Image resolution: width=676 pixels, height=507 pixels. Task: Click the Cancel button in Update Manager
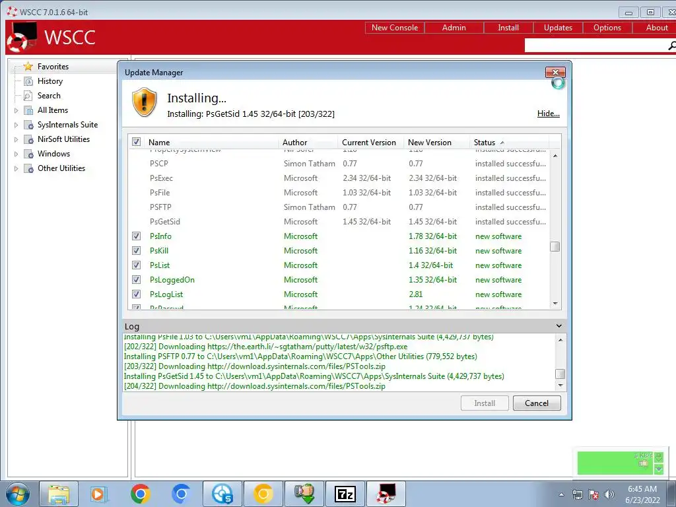537,403
